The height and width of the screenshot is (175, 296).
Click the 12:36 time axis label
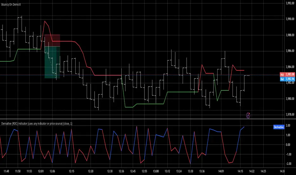[x=121, y=171]
